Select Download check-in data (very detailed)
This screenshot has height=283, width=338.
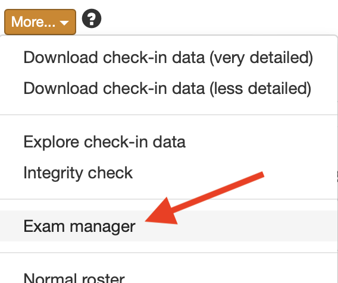point(168,58)
